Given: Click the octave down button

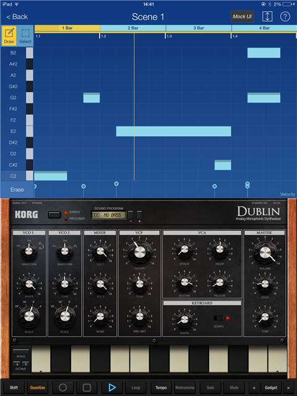Looking at the screenshot, I should (17, 364).
